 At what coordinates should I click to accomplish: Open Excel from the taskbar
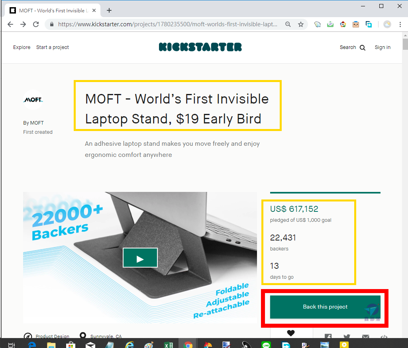coord(169,345)
